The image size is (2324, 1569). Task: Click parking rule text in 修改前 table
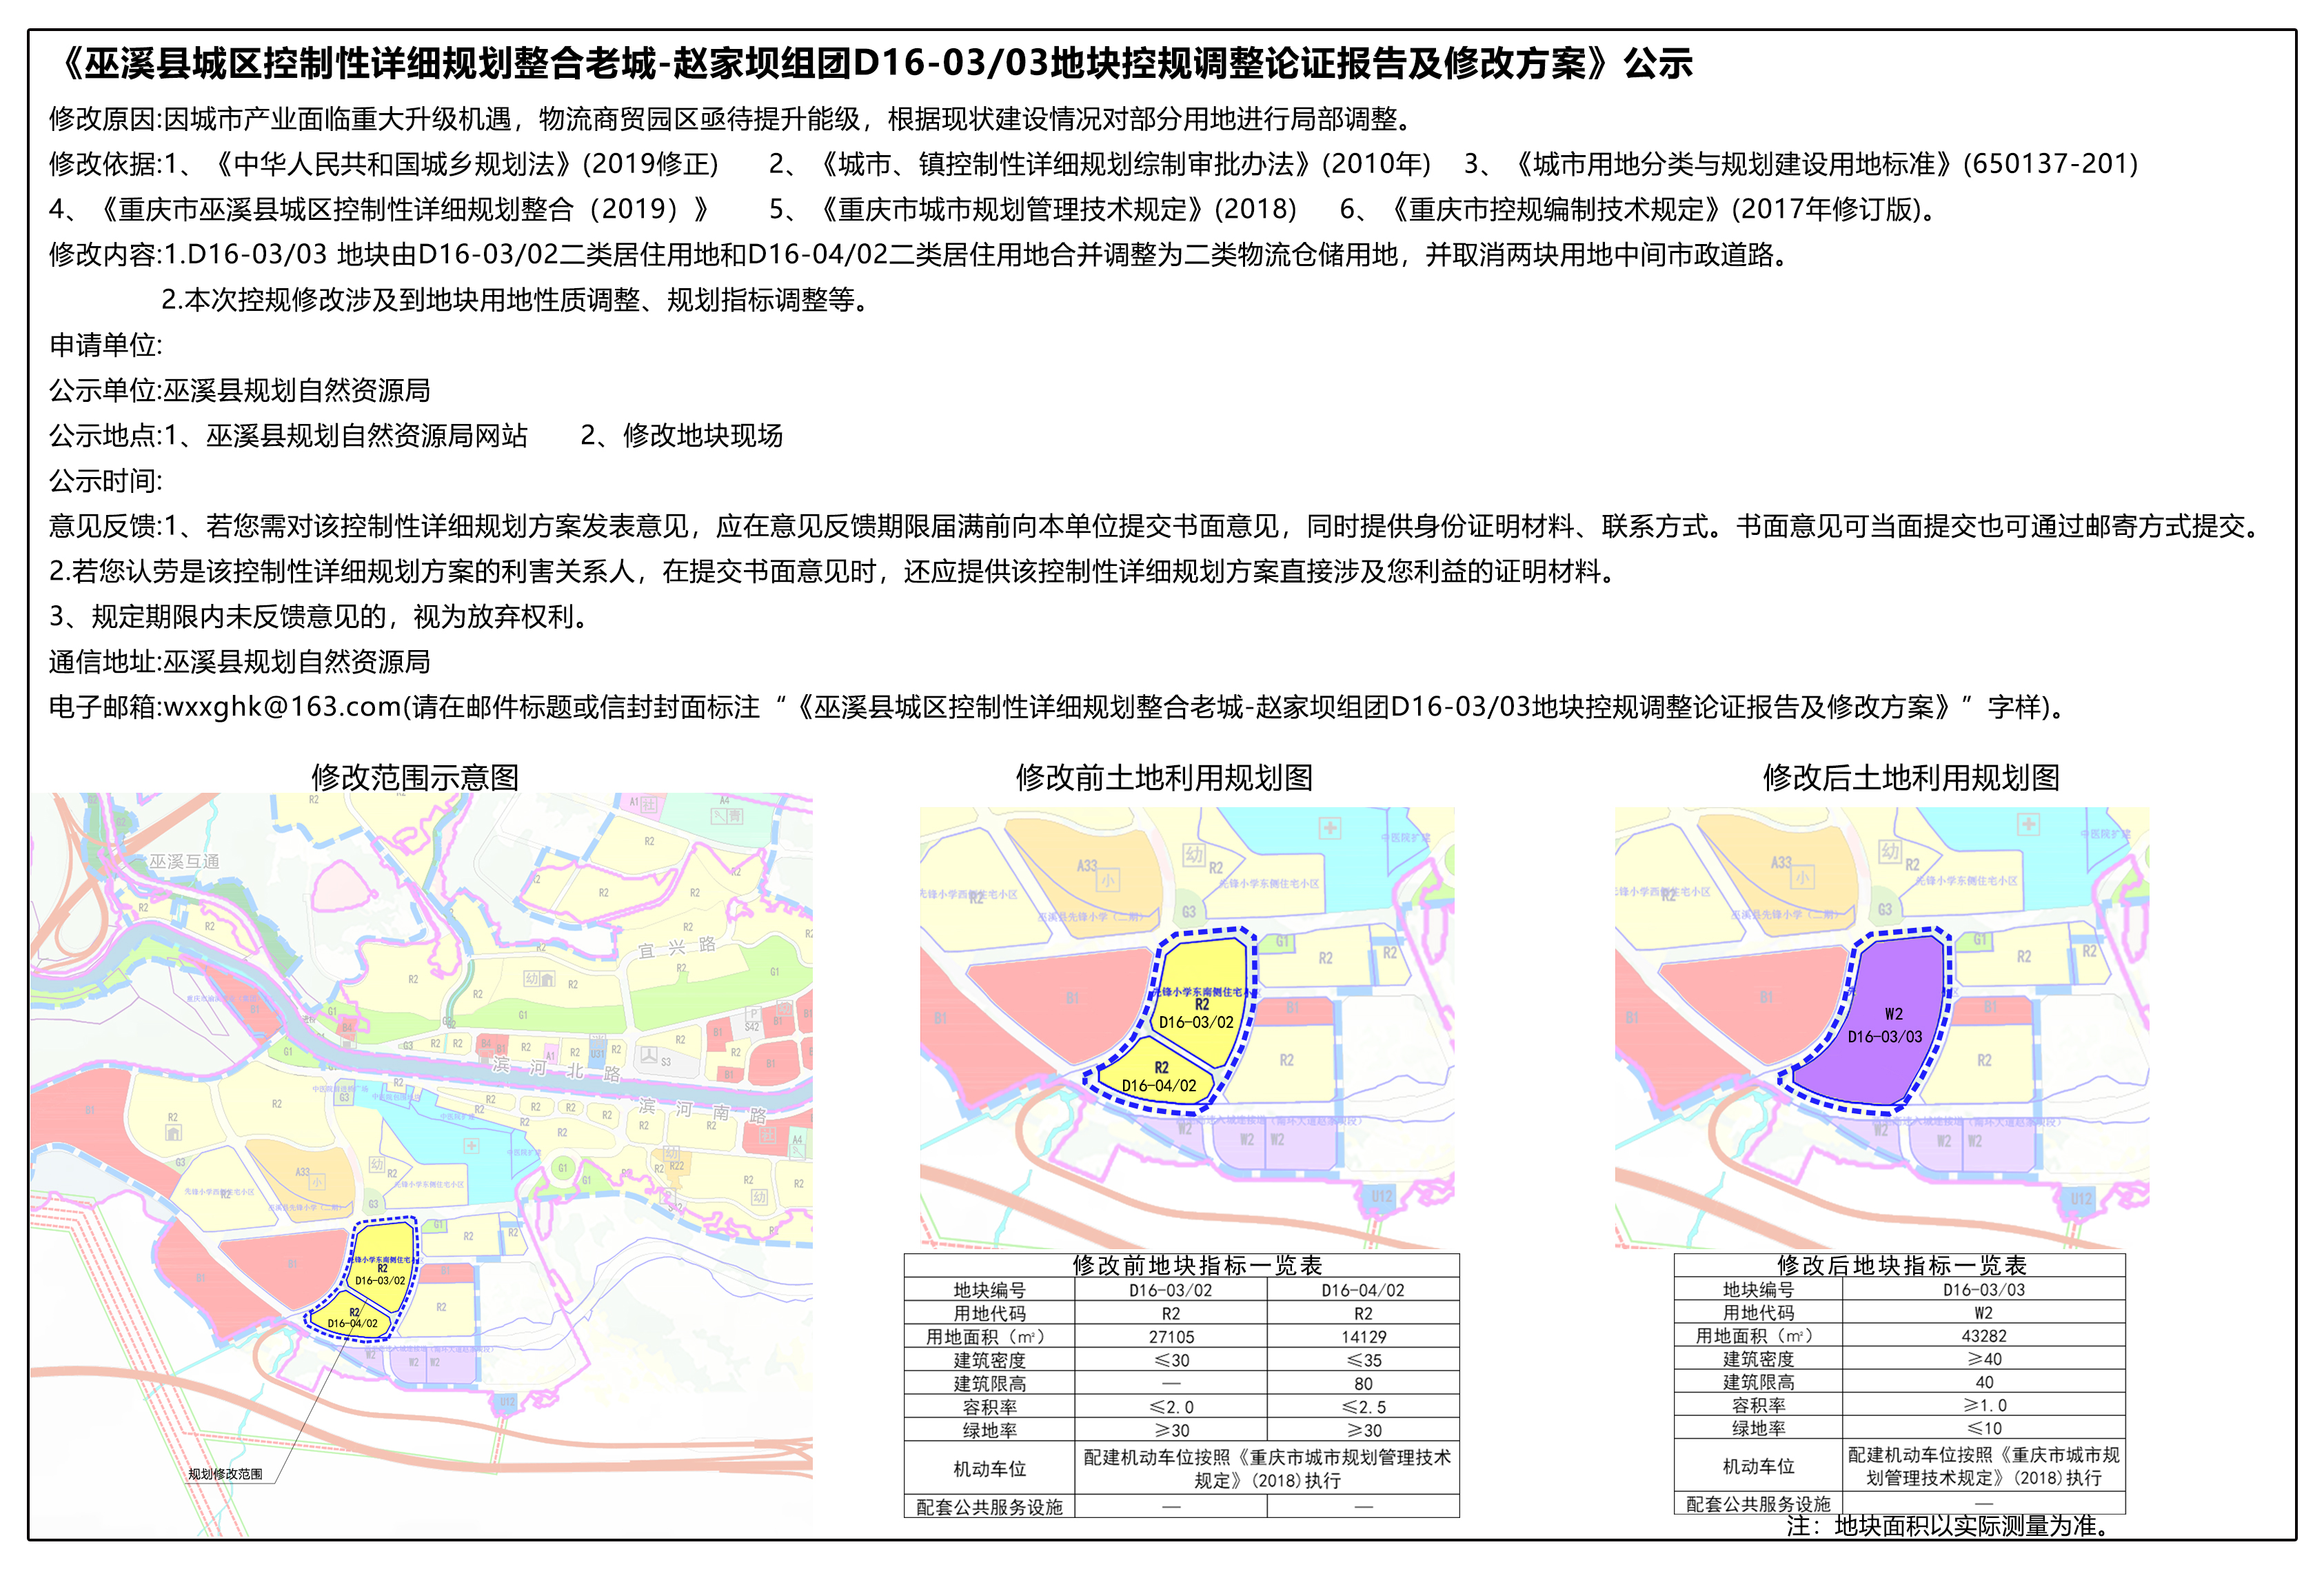click(1267, 1469)
